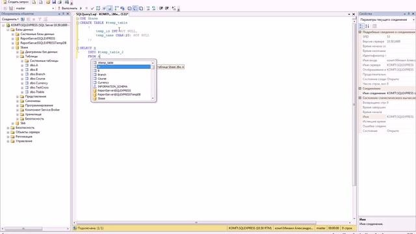Pin the Object Explorer panel
The width and height of the screenshot is (416, 234).
point(64,14)
